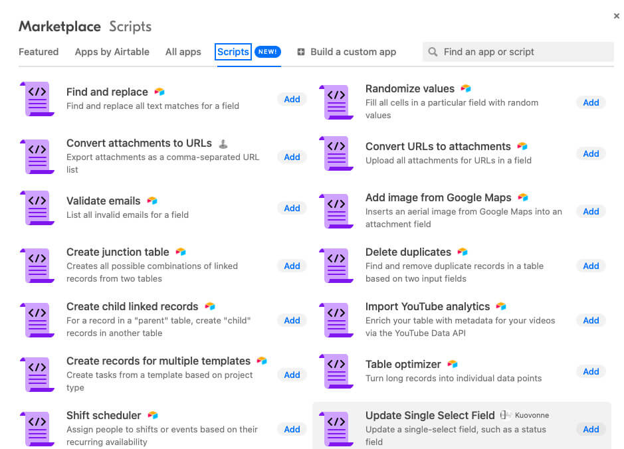Add the Convert URLs to attachments script
Image resolution: width=624 pixels, height=449 pixels.
click(x=590, y=153)
